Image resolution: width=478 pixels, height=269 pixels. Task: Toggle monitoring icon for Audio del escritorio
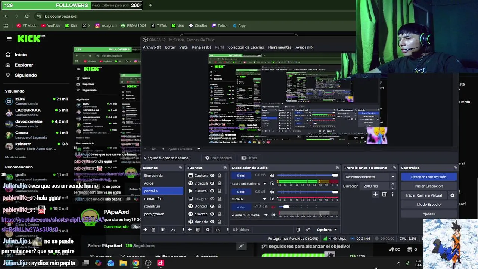[x=272, y=183]
